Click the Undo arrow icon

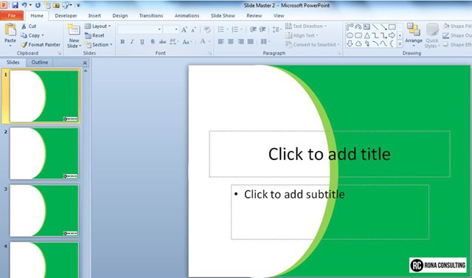(24, 5)
